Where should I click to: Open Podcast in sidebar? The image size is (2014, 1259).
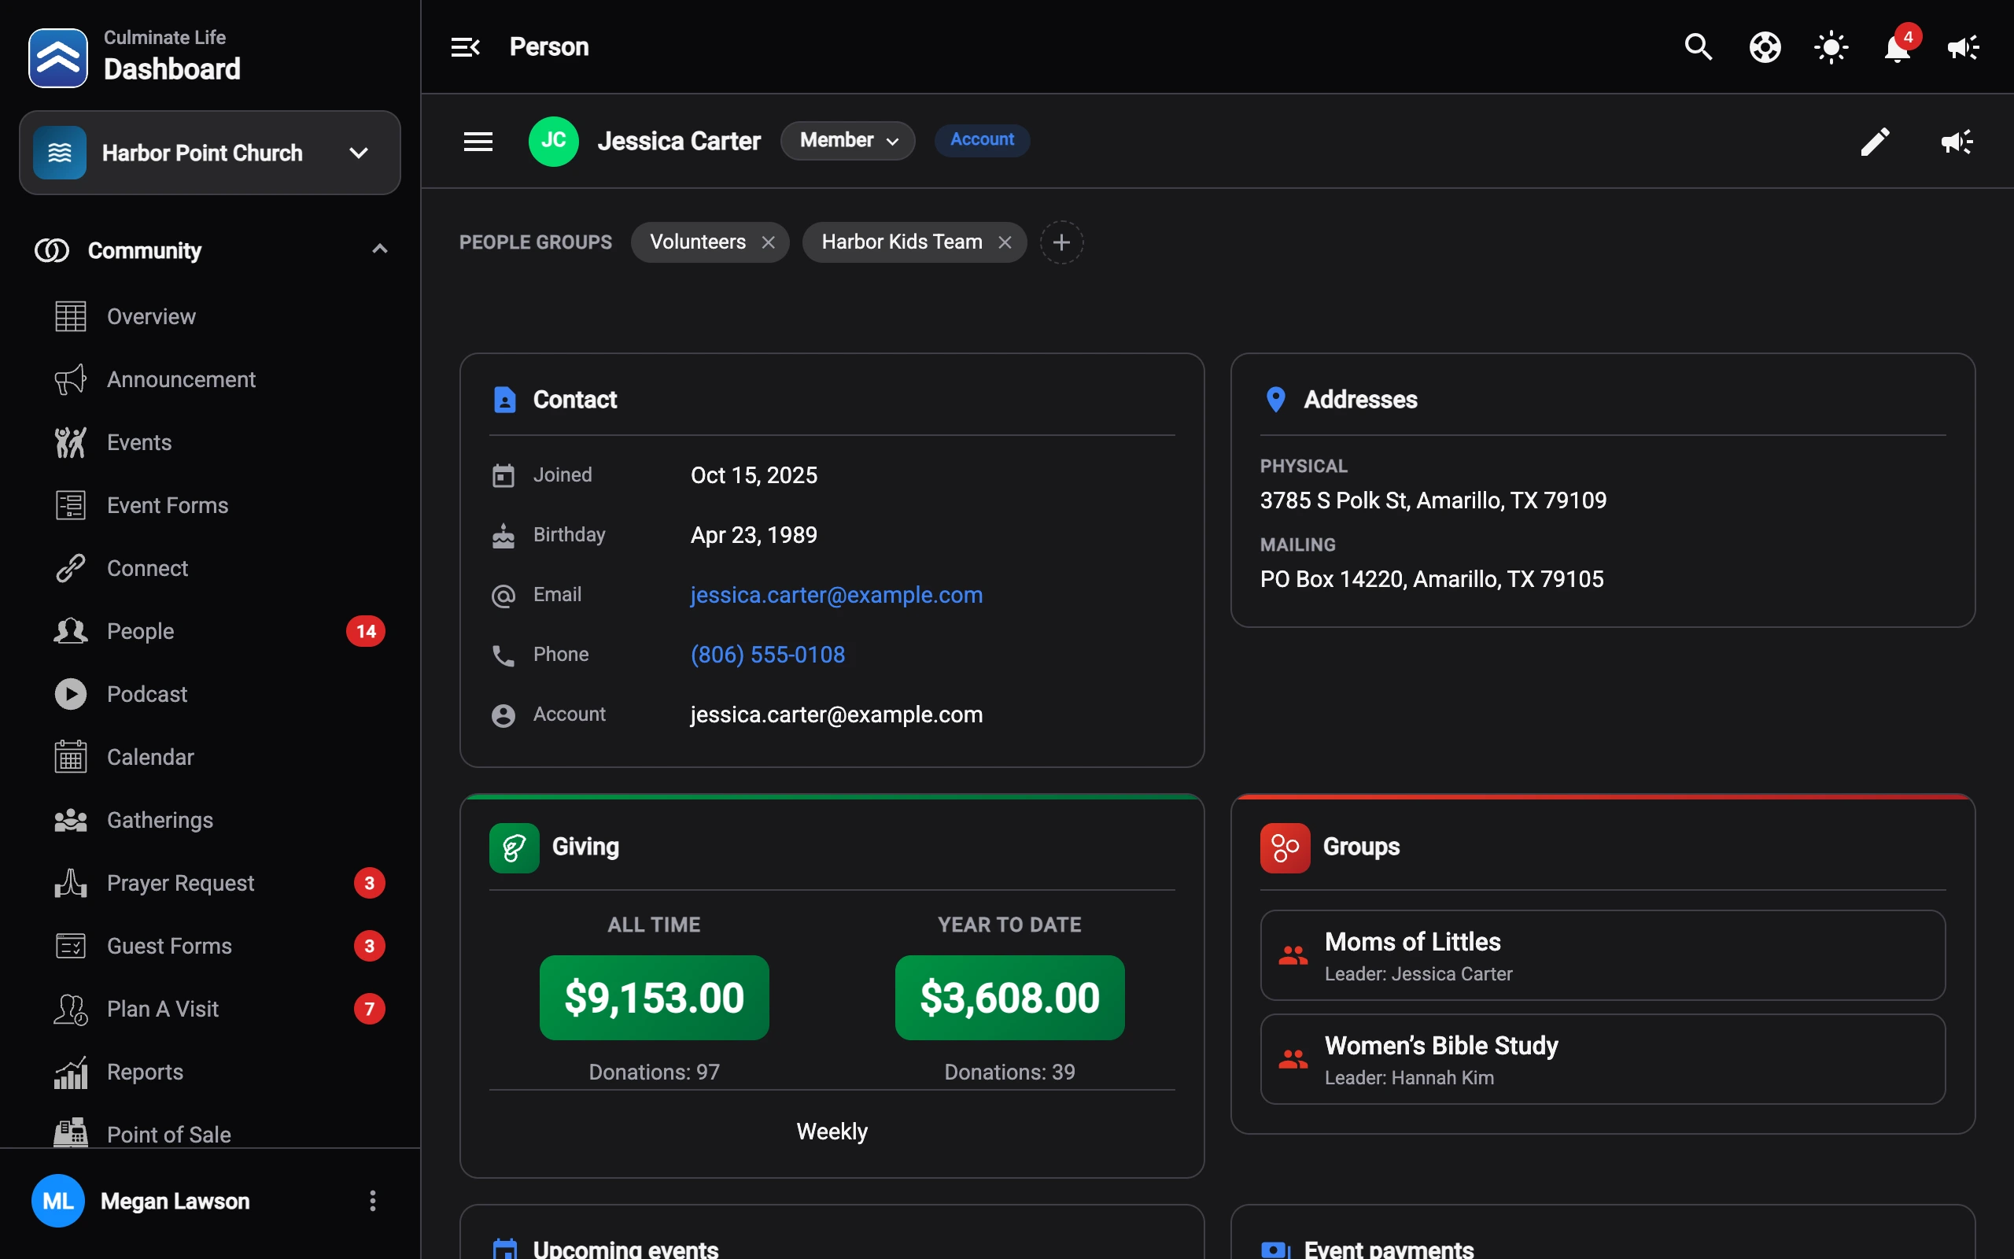tap(210, 693)
